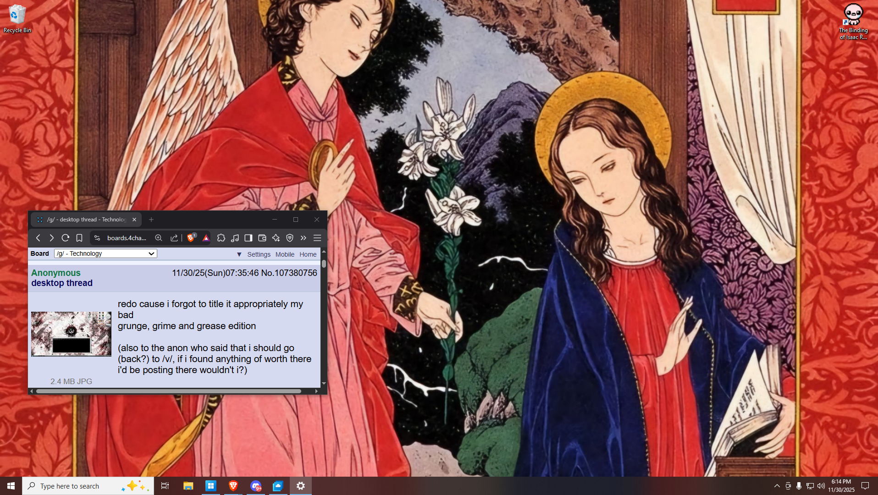Toggle the Brave sidebar panel
Image resolution: width=878 pixels, height=495 pixels.
point(248,238)
